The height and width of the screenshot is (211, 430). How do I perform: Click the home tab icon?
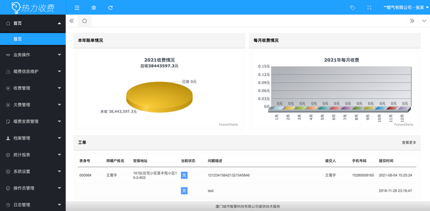pos(84,21)
